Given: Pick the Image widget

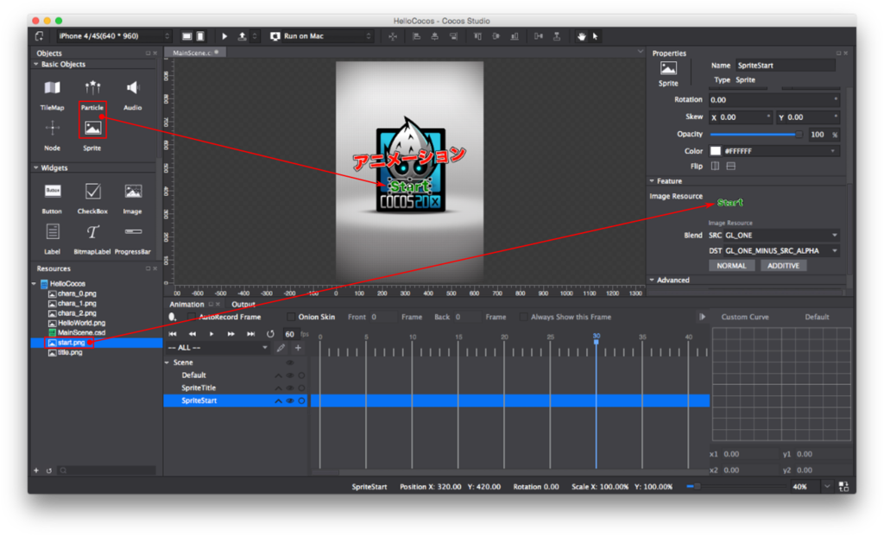Looking at the screenshot, I should click(x=133, y=198).
